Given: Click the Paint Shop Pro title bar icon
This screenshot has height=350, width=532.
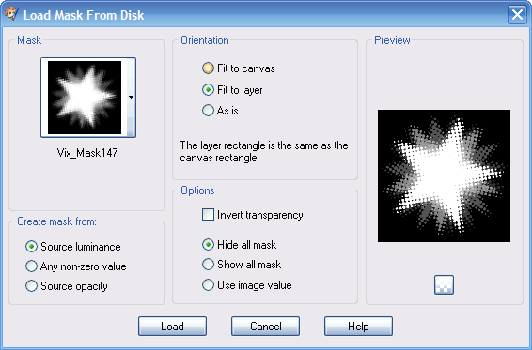Looking at the screenshot, I should pyautogui.click(x=11, y=14).
